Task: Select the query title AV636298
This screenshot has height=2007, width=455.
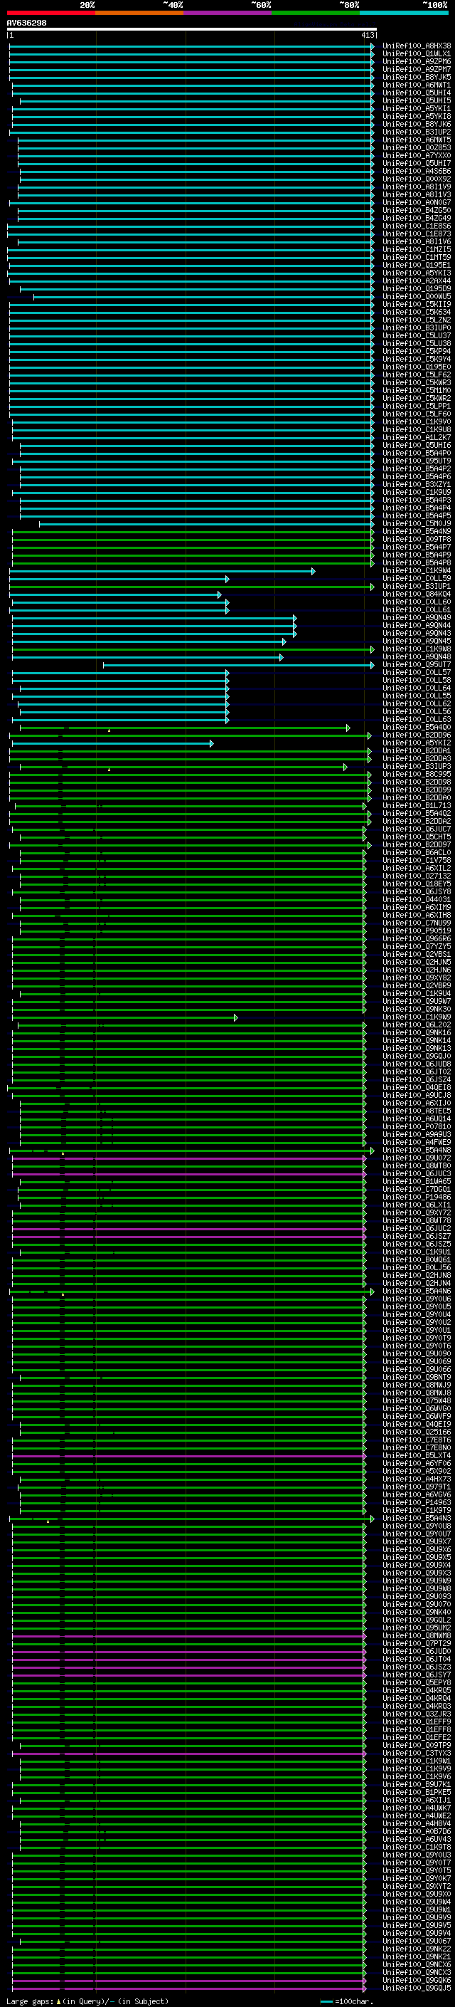Action: point(26,23)
